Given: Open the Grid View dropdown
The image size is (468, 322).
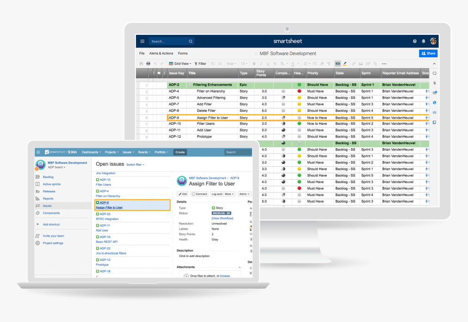Looking at the screenshot, I should [x=180, y=64].
